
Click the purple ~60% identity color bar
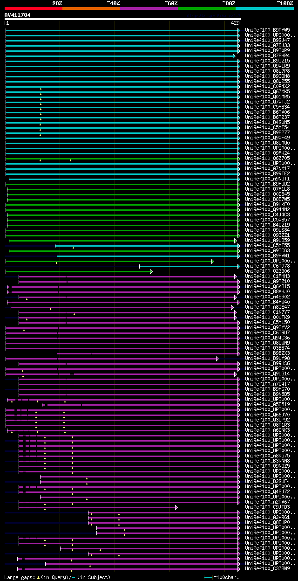tap(149, 8)
